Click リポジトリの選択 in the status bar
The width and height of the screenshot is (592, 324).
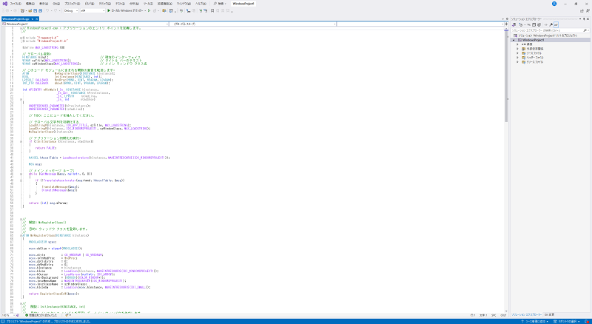point(568,321)
